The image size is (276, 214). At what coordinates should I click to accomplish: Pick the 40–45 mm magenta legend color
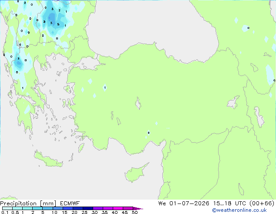pyautogui.click(x=118, y=208)
